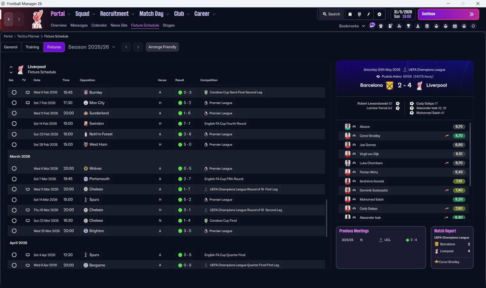Select the Wolves fixture radio button

tap(14, 169)
